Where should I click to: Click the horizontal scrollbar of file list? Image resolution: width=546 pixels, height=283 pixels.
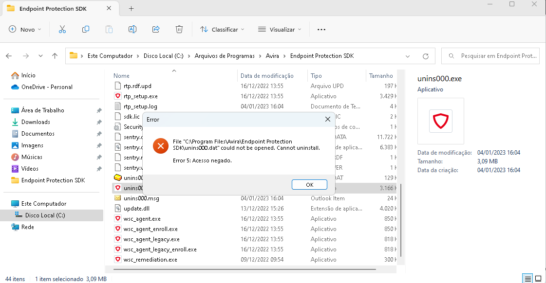[245, 269]
